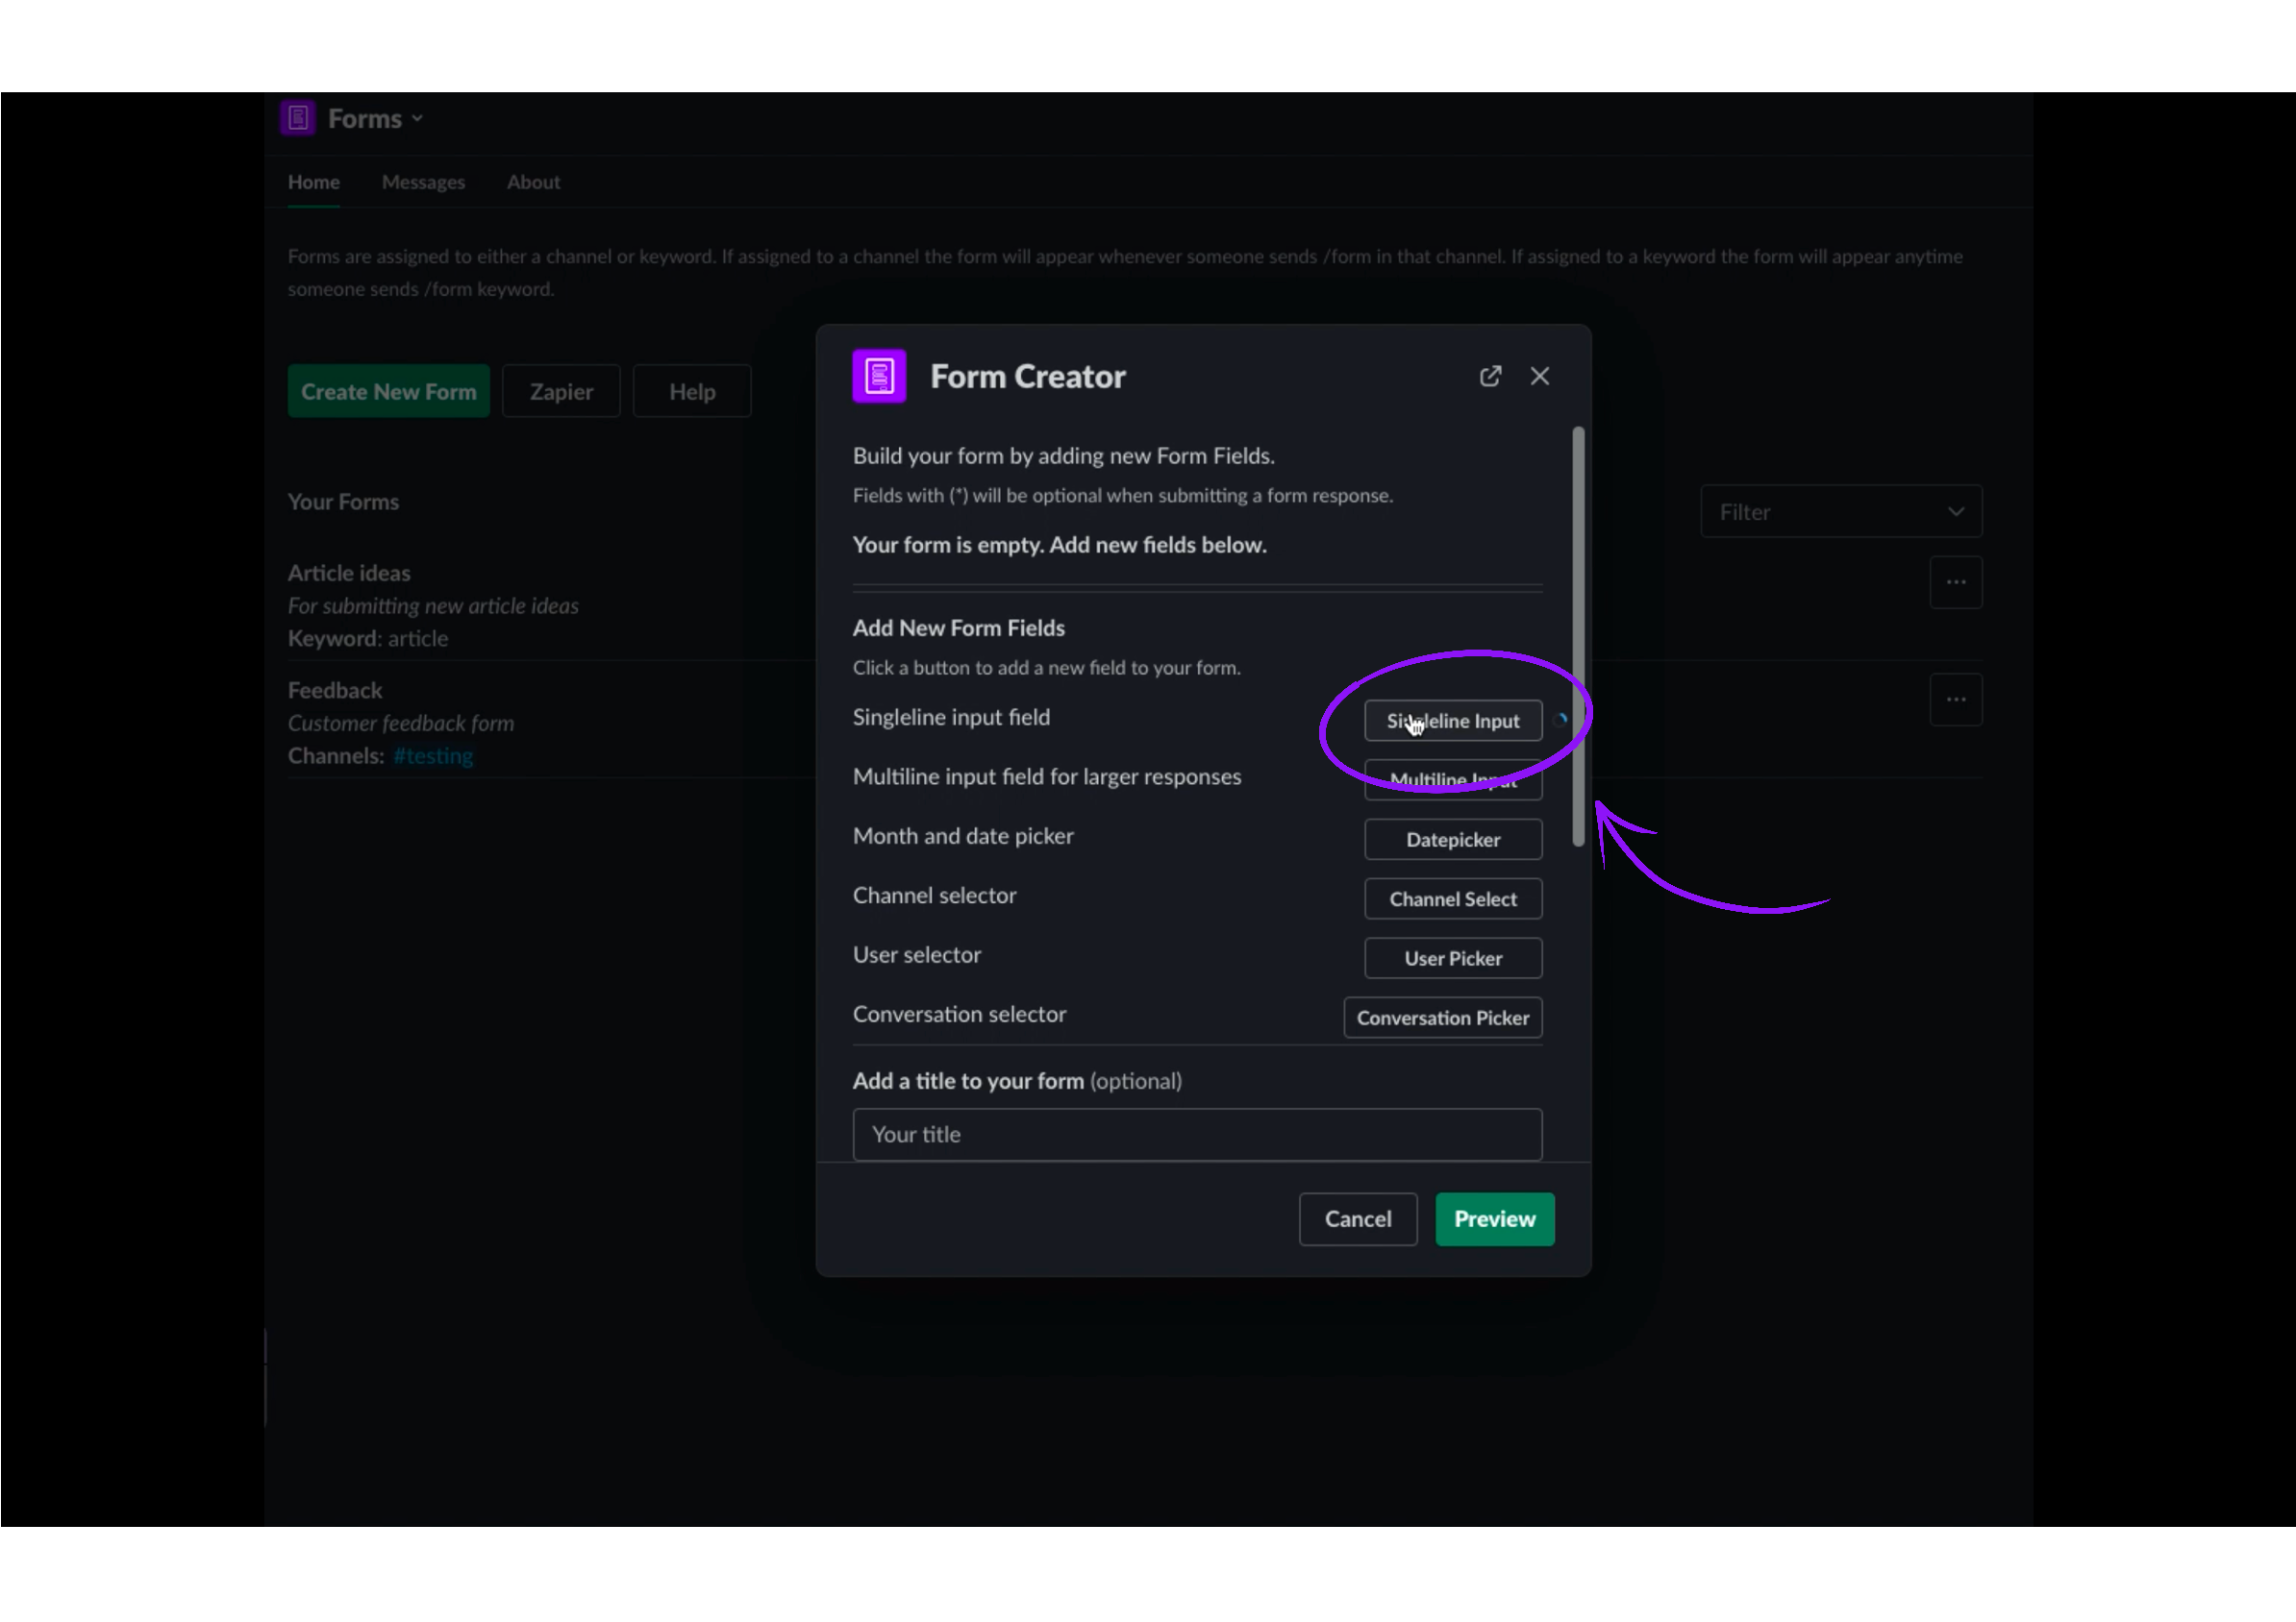Preview the form

[1494, 1218]
